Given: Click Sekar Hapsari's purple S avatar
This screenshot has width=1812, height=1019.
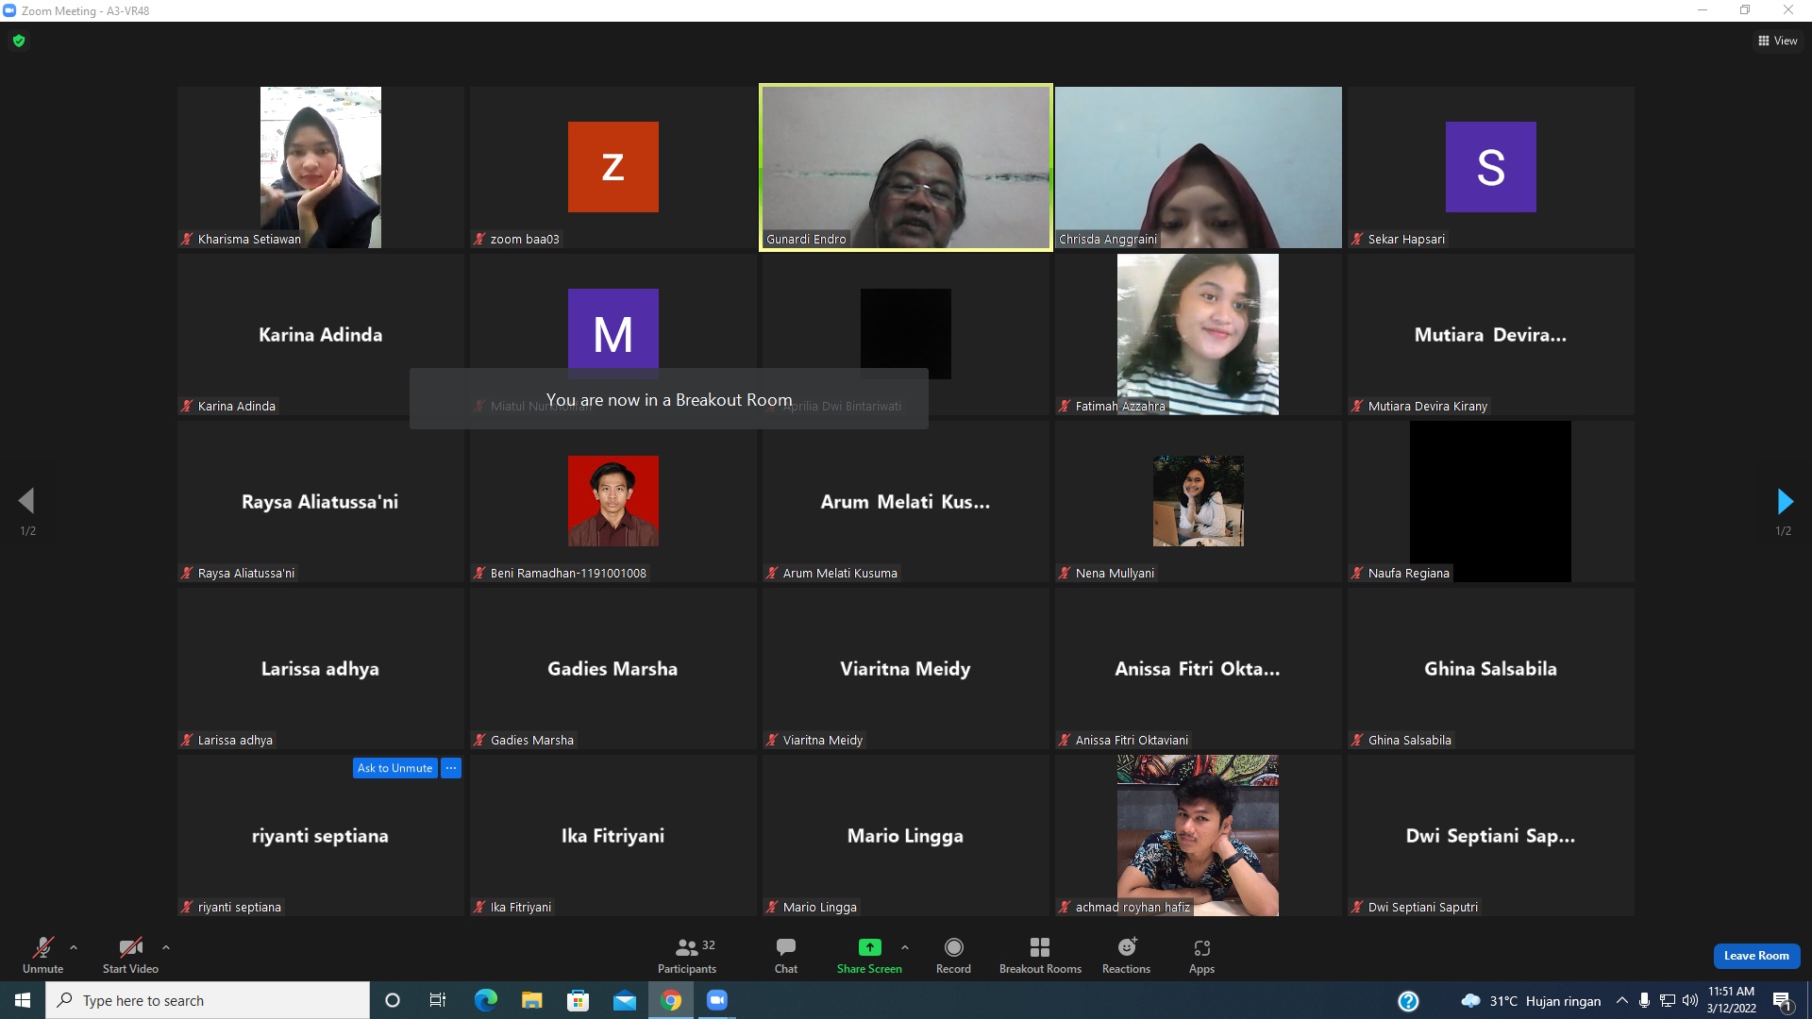Looking at the screenshot, I should (x=1491, y=167).
